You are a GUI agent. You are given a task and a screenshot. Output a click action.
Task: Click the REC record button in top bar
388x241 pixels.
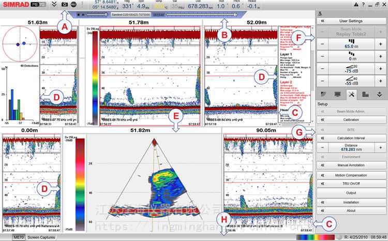point(74,4)
